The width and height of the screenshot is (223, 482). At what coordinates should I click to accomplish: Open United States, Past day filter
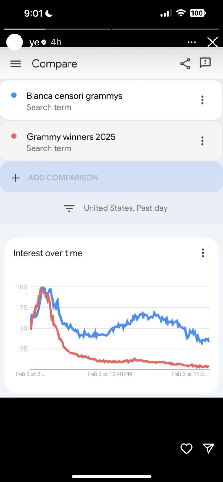(x=125, y=208)
